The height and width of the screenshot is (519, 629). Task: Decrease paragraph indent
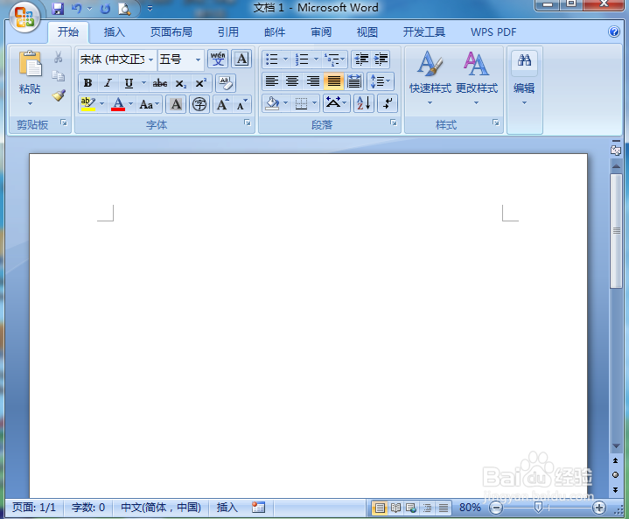(361, 60)
